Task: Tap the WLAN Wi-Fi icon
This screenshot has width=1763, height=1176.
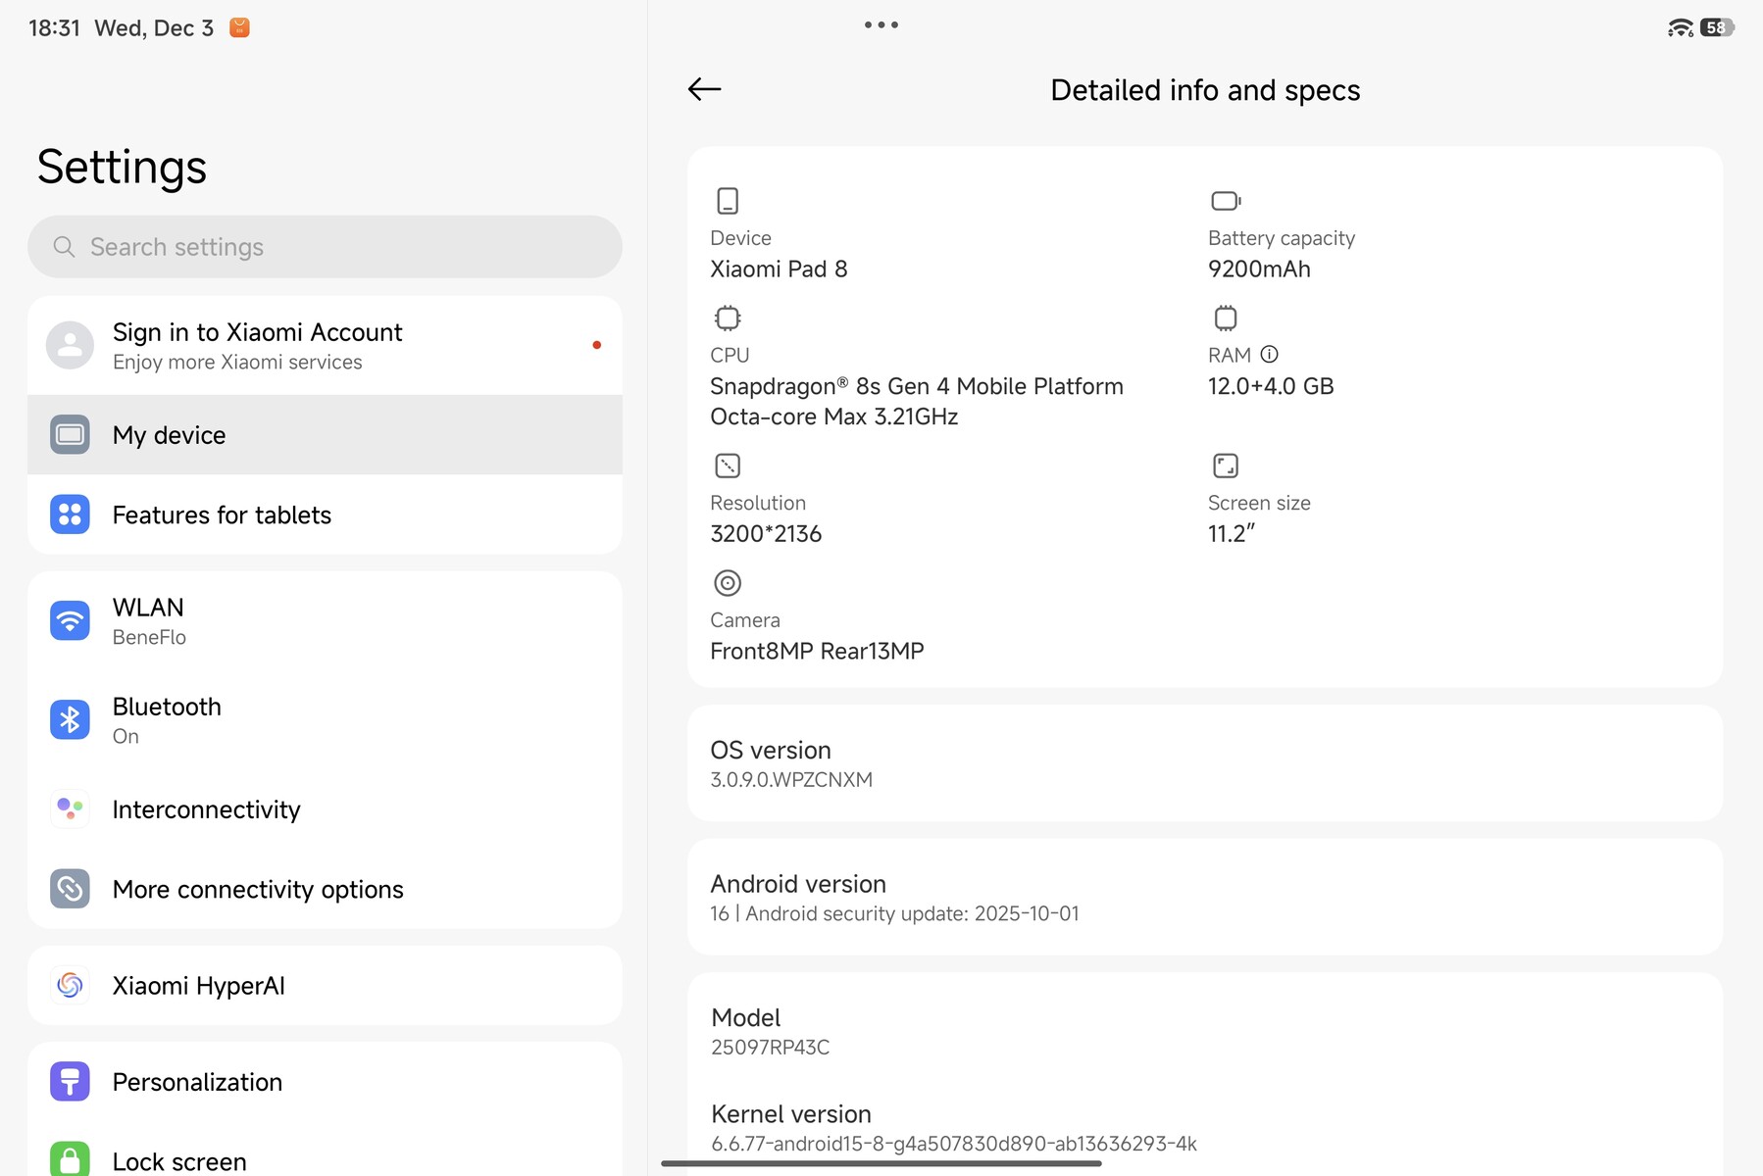Action: (x=70, y=620)
